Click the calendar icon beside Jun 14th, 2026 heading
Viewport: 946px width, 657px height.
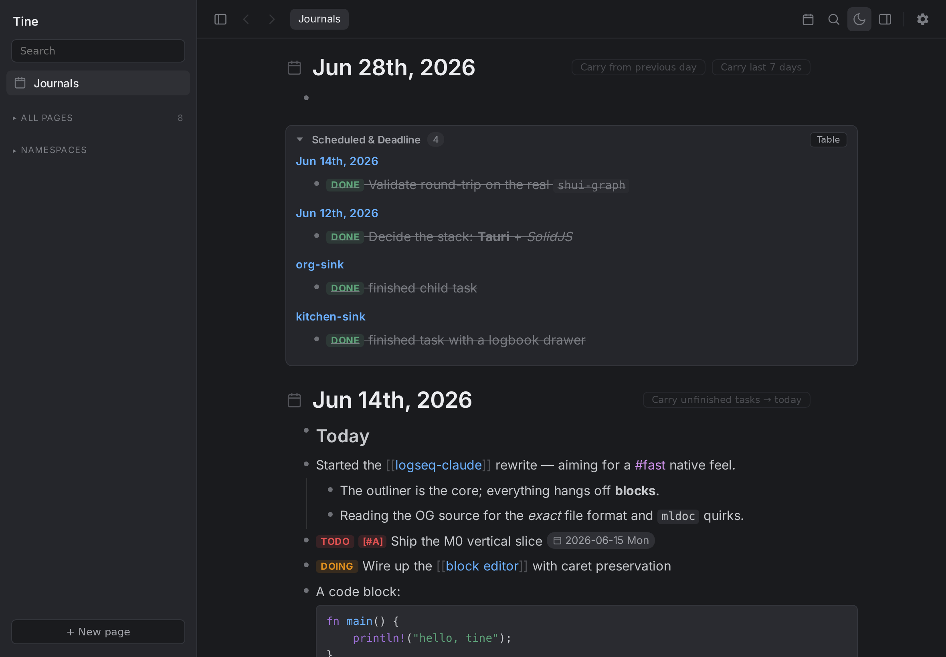click(x=294, y=400)
